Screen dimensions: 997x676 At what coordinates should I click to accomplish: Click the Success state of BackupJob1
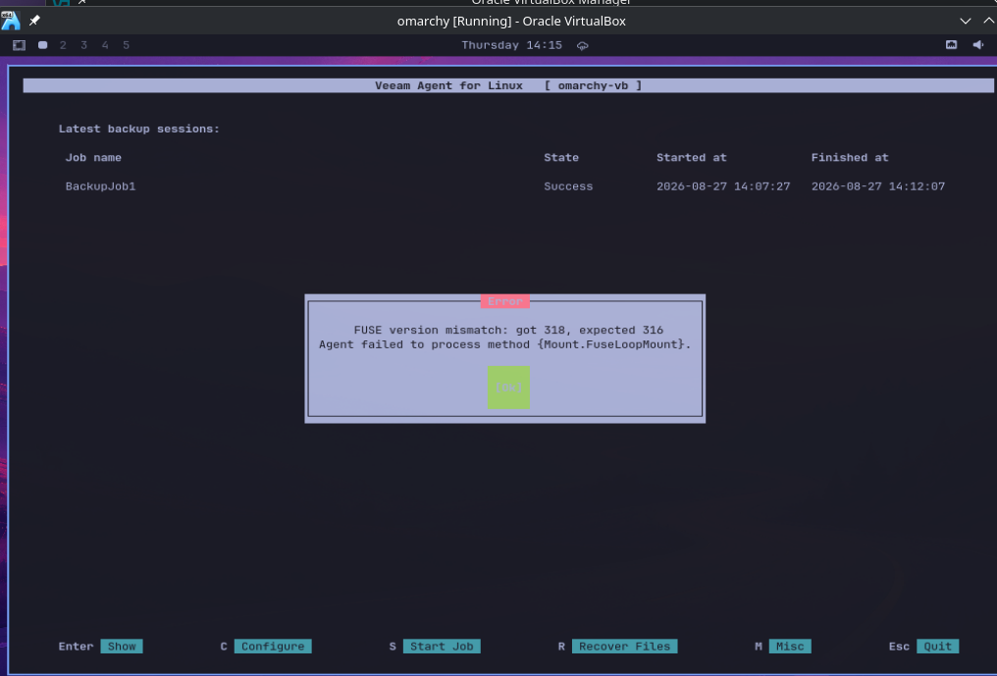click(568, 186)
